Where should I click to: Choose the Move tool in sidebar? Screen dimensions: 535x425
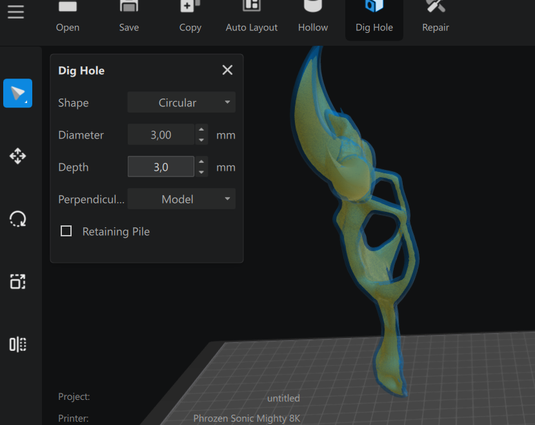pyautogui.click(x=17, y=156)
